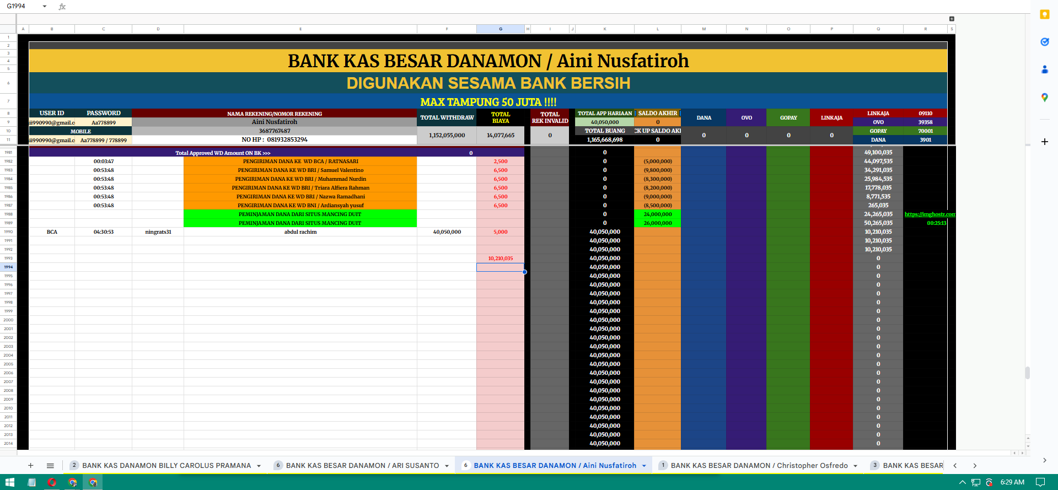This screenshot has width=1058, height=490.
Task: Select the 24,000,000 green cell
Action: pyautogui.click(x=658, y=214)
